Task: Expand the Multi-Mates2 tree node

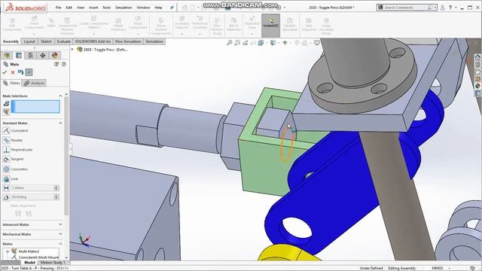Action: (7, 251)
